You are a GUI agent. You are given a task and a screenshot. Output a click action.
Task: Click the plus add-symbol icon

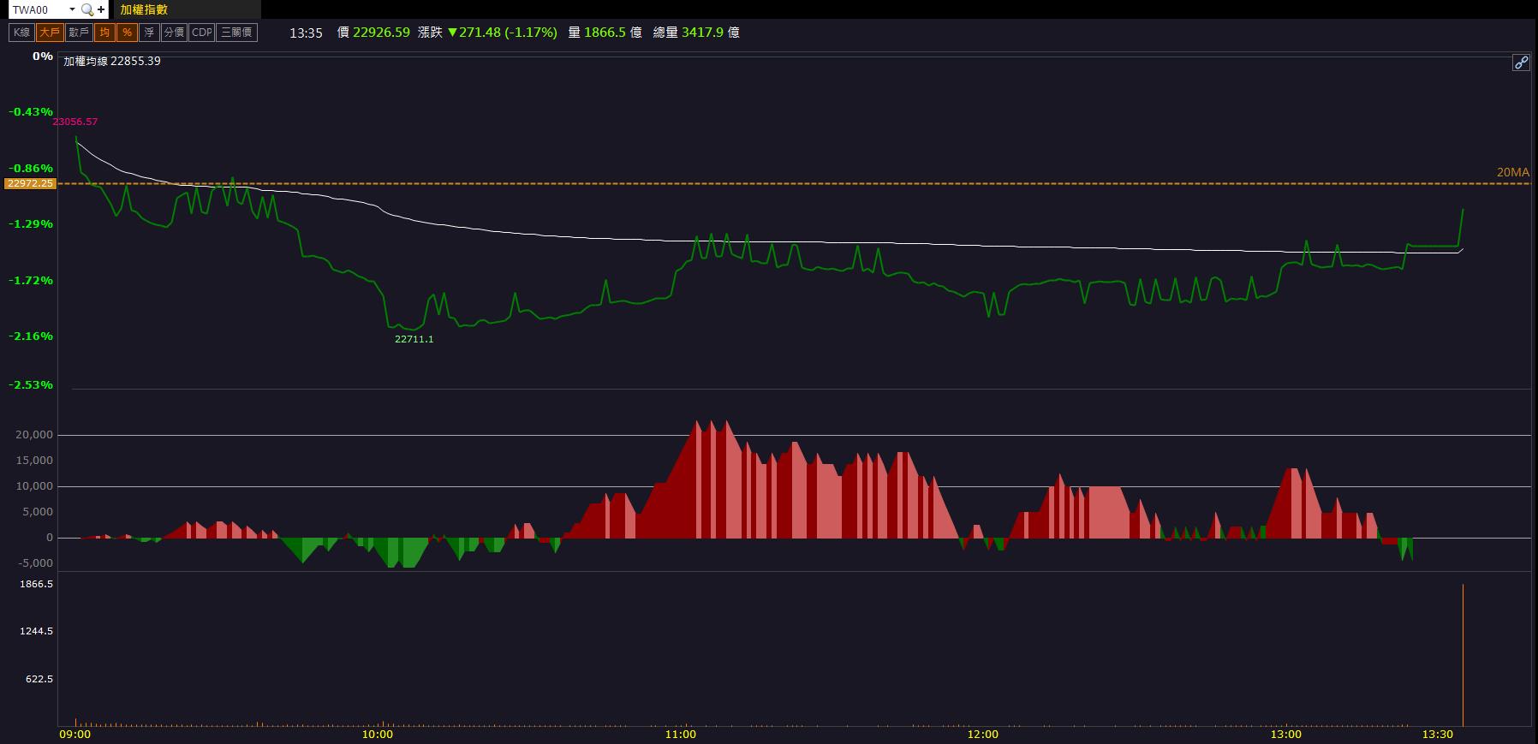101,10
